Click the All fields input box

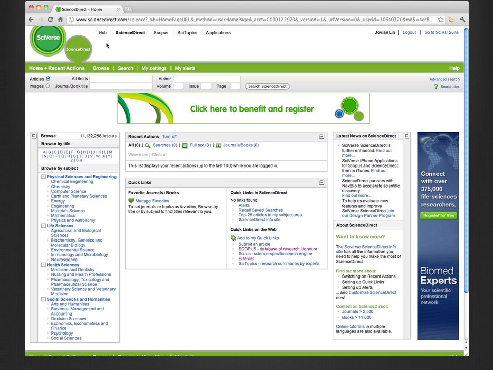click(121, 79)
